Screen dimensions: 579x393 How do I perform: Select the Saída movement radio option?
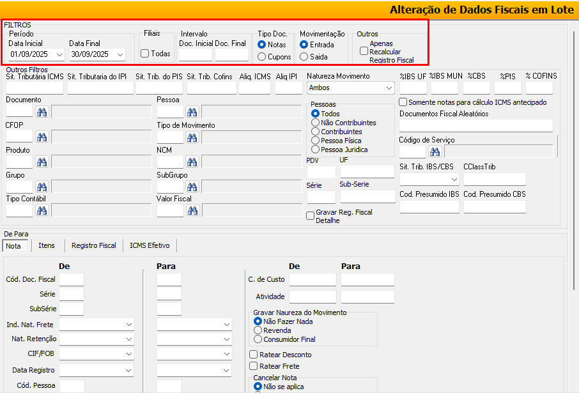click(304, 57)
